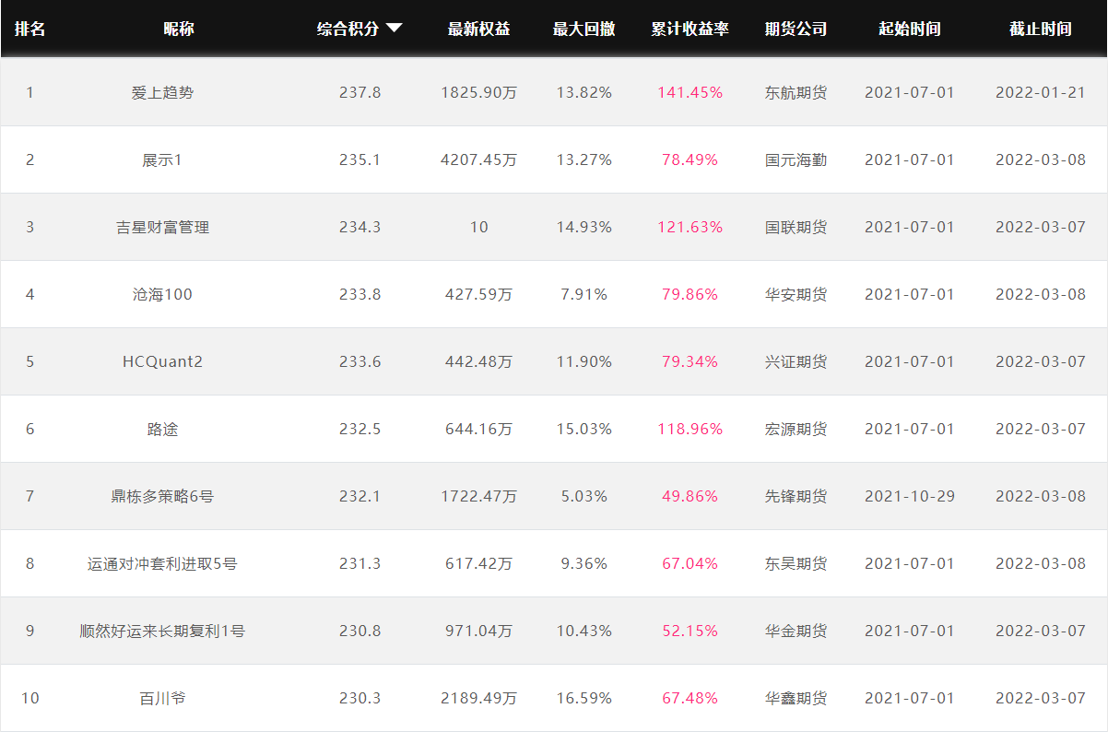Click futures company 华安期货
Screen dimensions: 1108x732
(796, 294)
